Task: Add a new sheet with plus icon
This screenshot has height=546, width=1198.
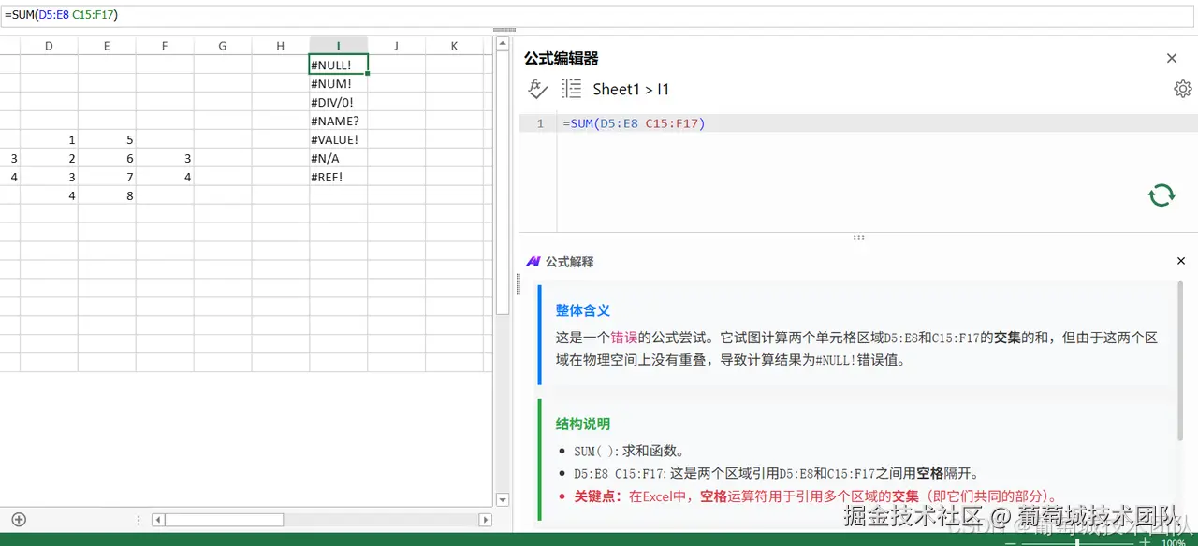Action: pos(19,520)
